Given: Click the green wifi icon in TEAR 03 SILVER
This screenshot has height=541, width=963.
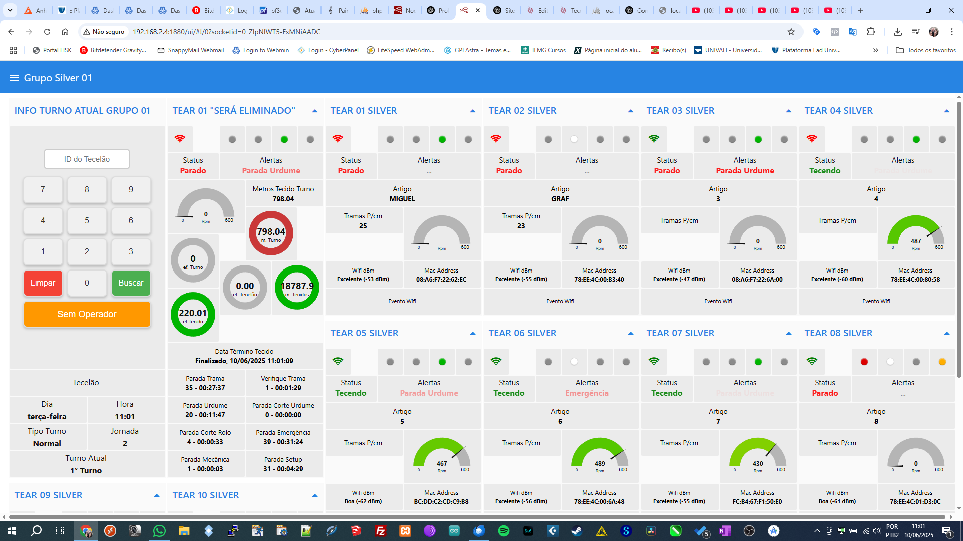Looking at the screenshot, I should tap(654, 139).
